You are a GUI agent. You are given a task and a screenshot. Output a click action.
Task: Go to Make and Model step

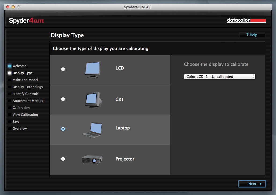point(25,80)
